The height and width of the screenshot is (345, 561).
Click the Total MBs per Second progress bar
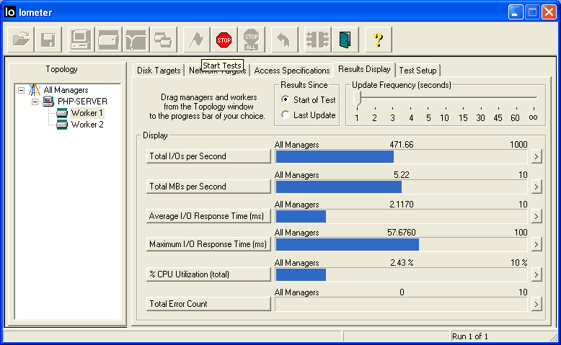401,187
